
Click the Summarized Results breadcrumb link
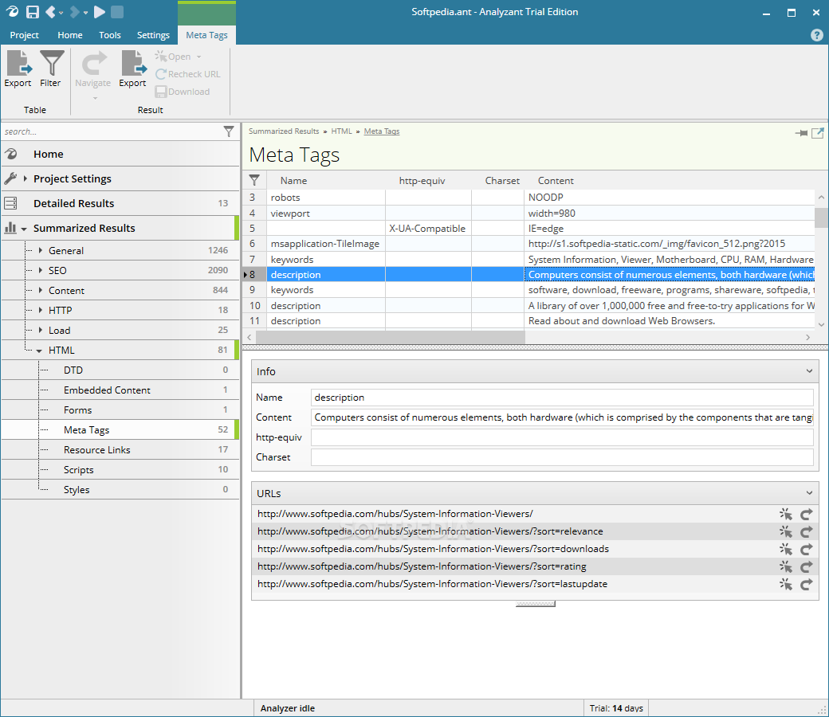pyautogui.click(x=284, y=131)
